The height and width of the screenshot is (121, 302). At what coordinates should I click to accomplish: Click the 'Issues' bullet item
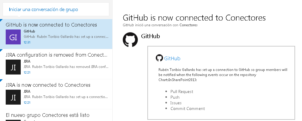tap(176, 103)
